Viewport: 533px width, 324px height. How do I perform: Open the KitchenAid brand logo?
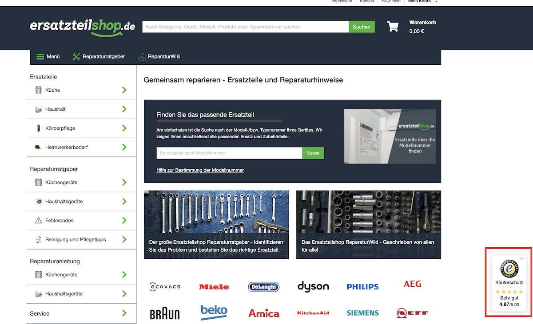pos(313,313)
